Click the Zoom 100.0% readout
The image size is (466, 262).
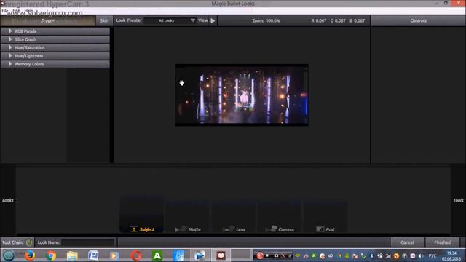(266, 21)
